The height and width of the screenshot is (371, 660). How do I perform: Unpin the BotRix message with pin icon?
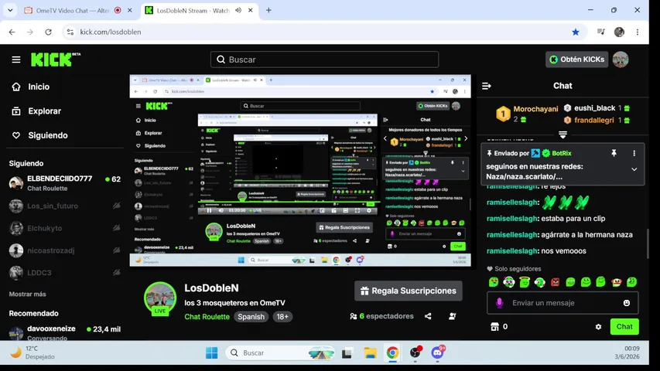pyautogui.click(x=614, y=153)
